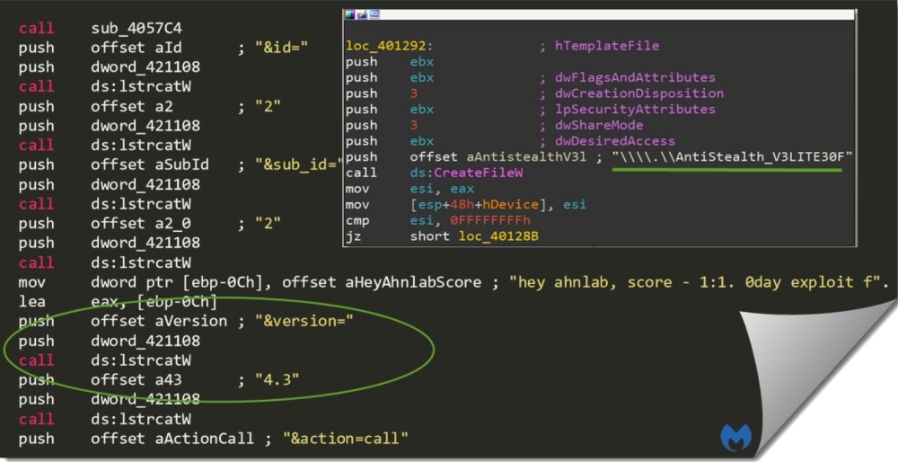Select the operand 'offset aId'
Screen dimensions: 898x462
pos(136,48)
